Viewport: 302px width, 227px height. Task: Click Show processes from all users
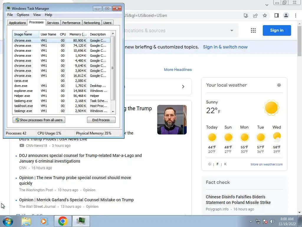pos(39,120)
